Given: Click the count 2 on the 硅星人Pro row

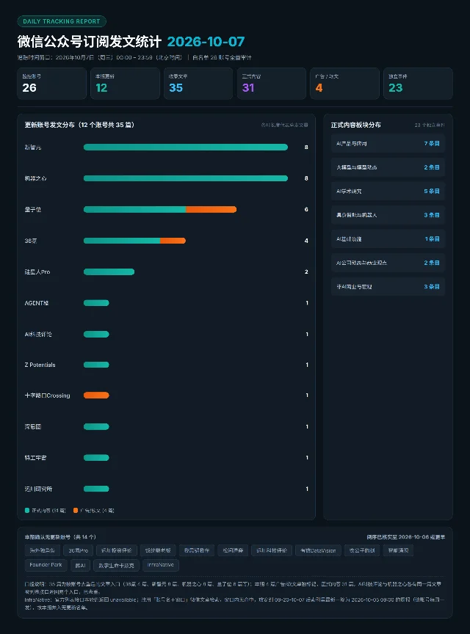Looking at the screenshot, I should coord(306,272).
